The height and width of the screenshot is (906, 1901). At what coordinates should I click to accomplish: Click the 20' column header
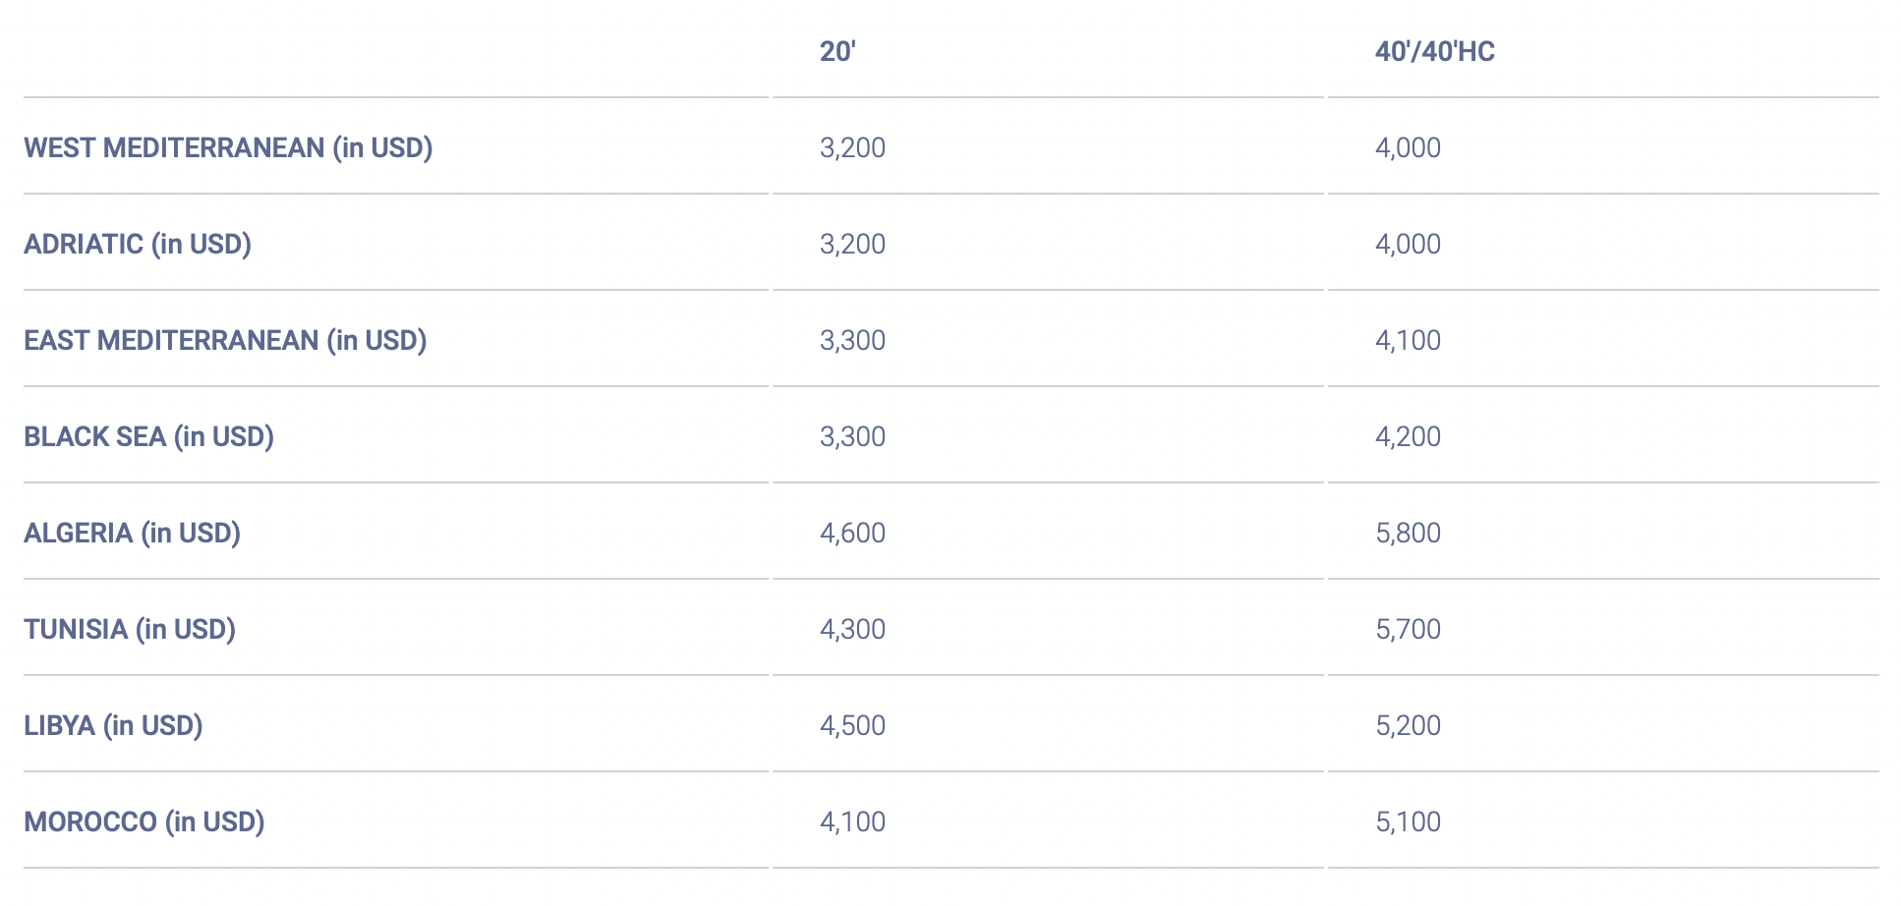[x=837, y=51]
